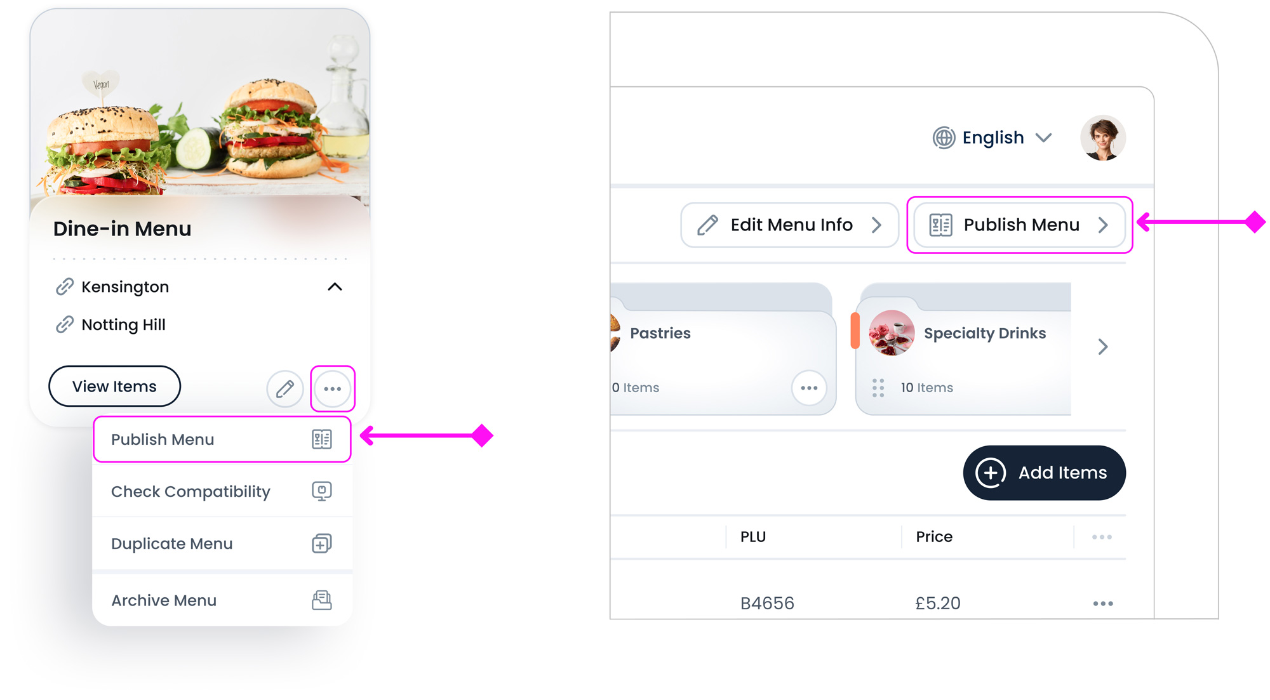Click the drag handle dots on Specialty Drinks
1270x700 pixels.
pyautogui.click(x=878, y=388)
